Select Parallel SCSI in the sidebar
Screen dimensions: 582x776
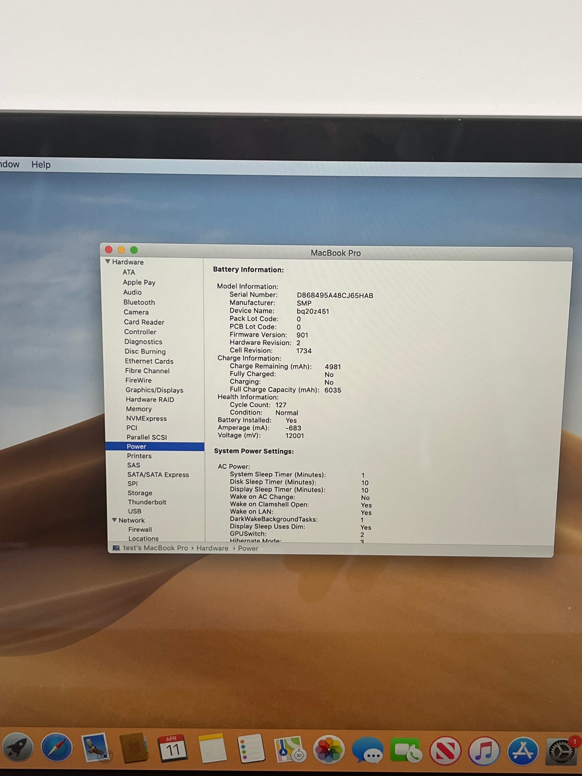[147, 437]
